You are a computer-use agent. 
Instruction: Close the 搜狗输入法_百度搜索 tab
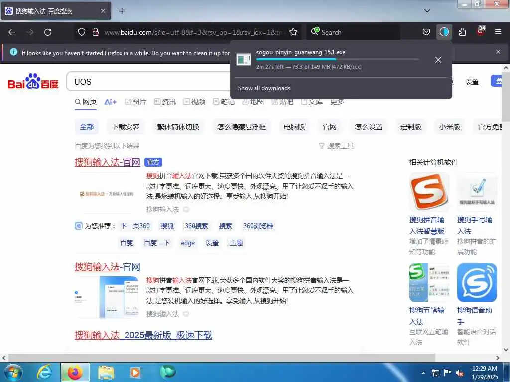pyautogui.click(x=103, y=11)
